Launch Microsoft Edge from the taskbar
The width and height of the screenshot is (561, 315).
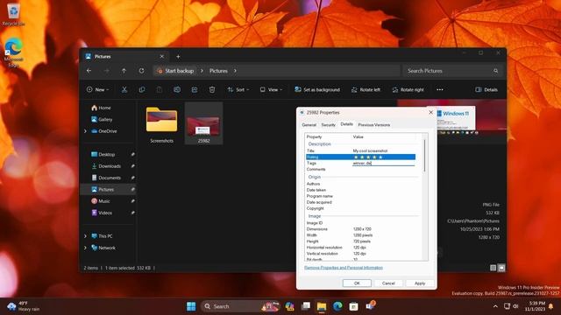point(337,306)
